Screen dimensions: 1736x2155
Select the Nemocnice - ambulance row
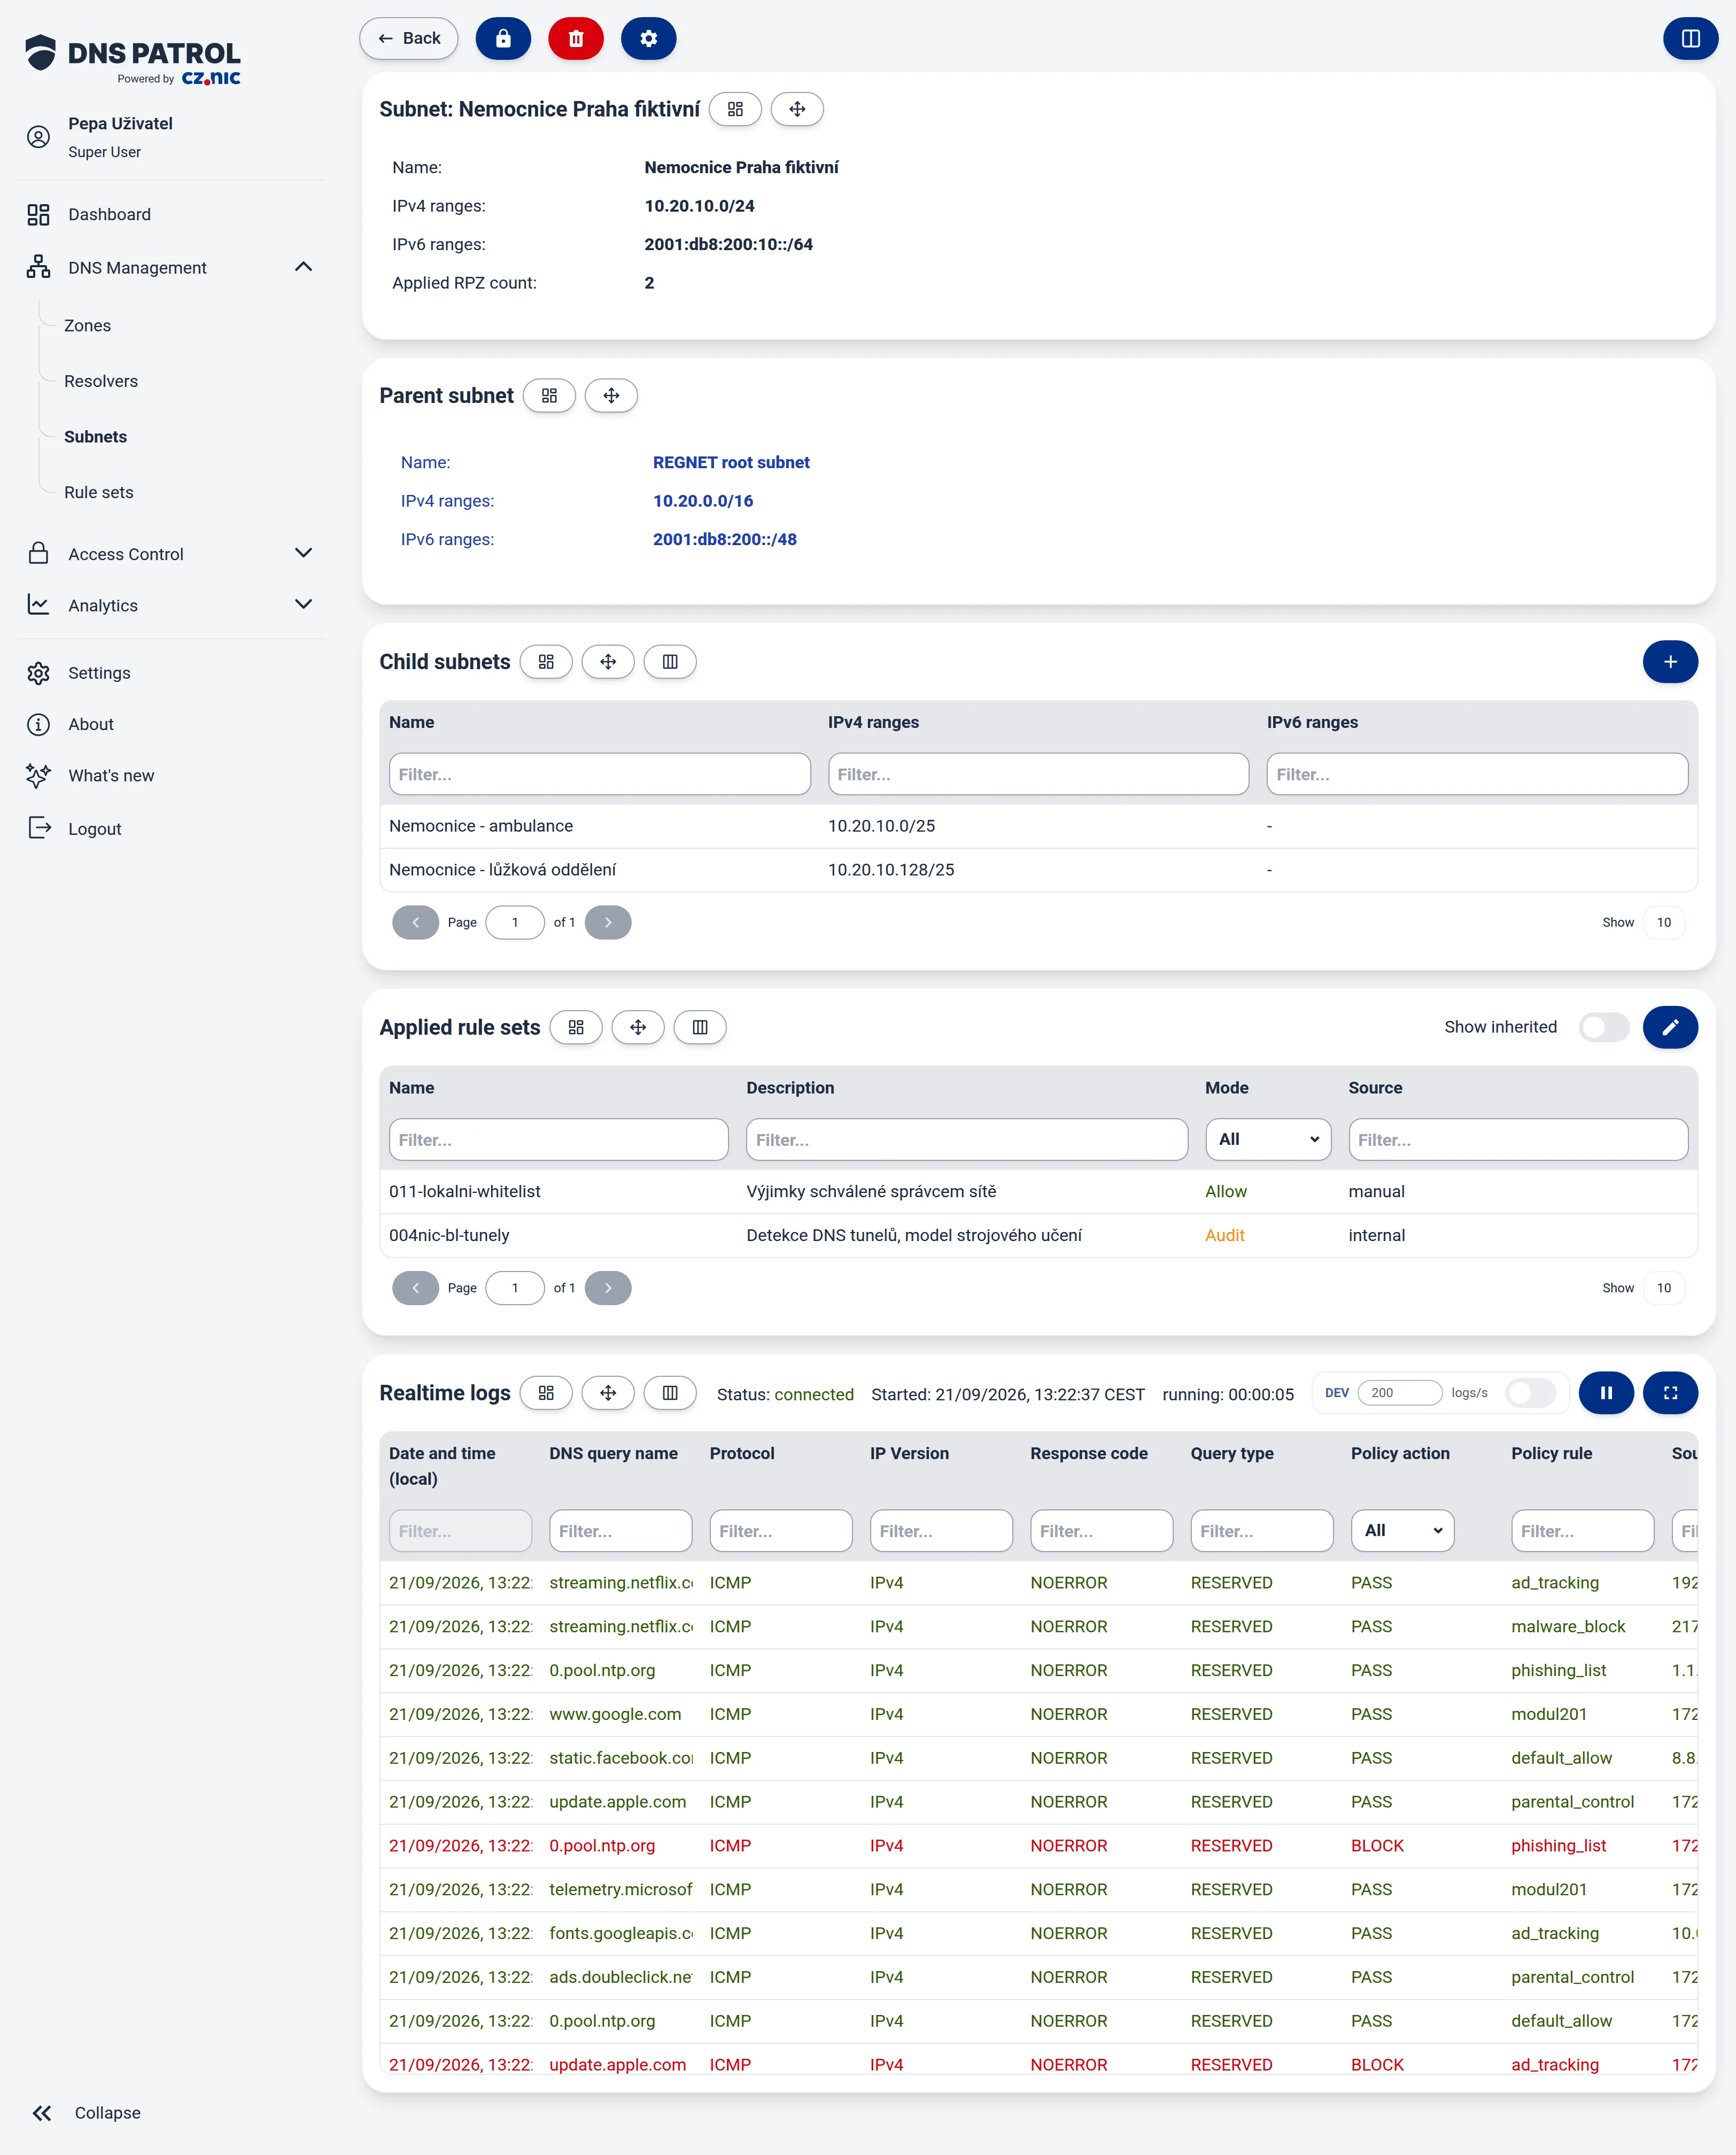pyautogui.click(x=1038, y=826)
